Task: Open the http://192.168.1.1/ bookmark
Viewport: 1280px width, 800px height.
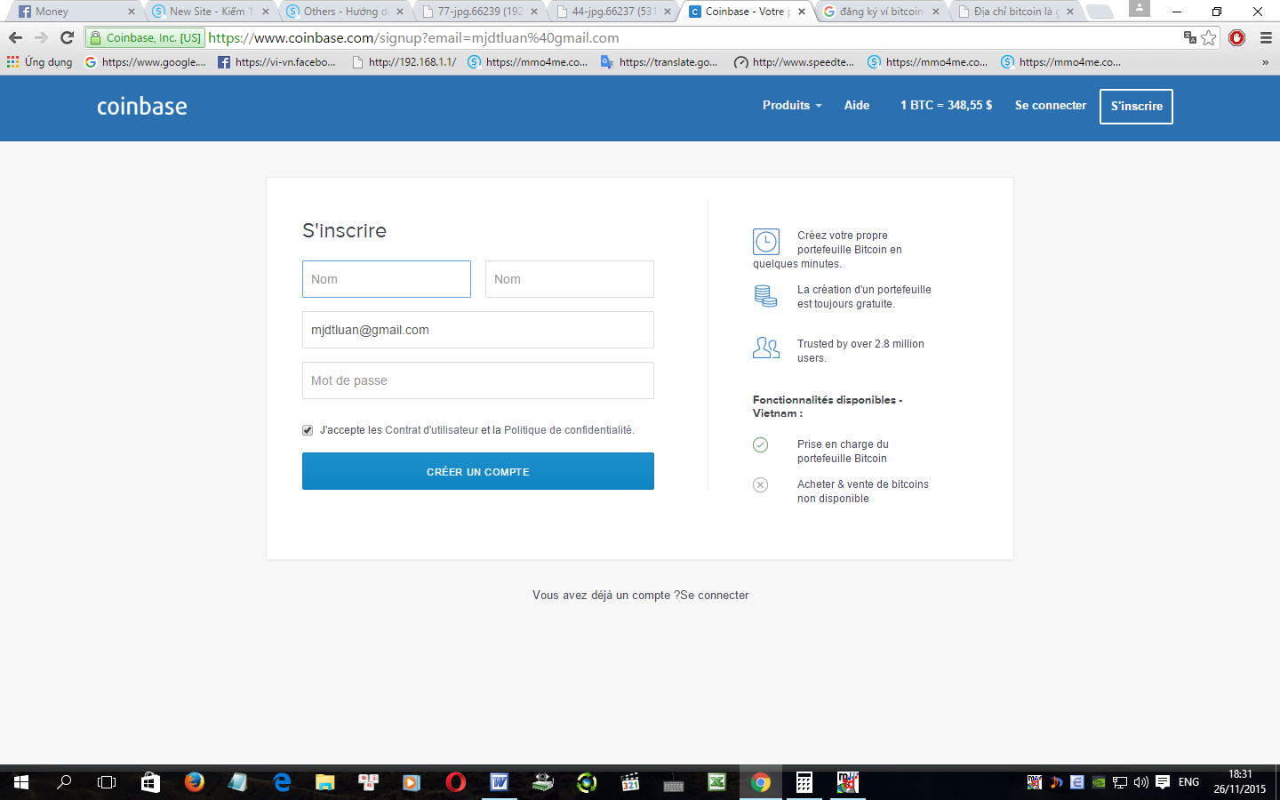Action: coord(404,62)
